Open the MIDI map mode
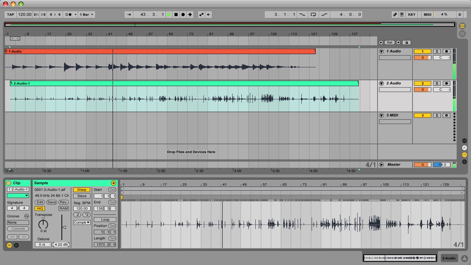The image size is (471, 265). 427,15
